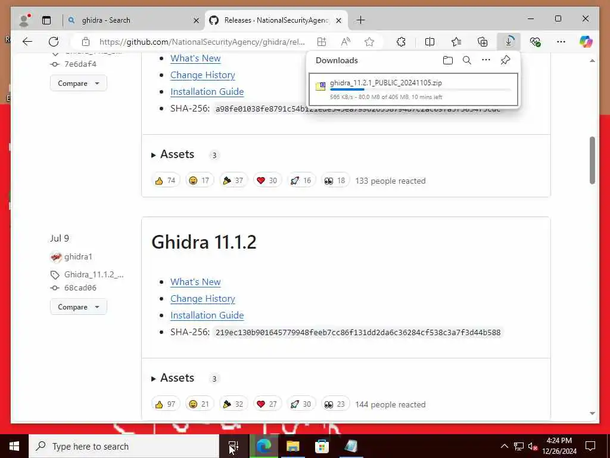Click the browser back arrow
610x458 pixels.
(27, 42)
